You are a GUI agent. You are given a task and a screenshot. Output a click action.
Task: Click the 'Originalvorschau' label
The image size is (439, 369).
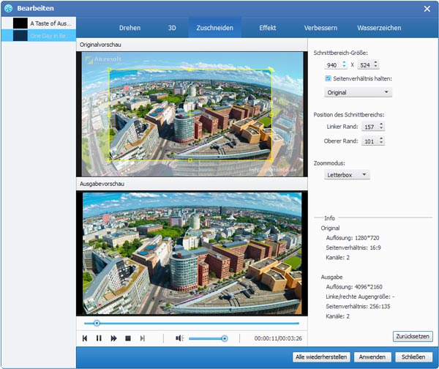[x=100, y=45]
